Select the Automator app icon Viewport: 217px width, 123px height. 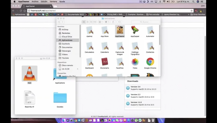point(150,30)
